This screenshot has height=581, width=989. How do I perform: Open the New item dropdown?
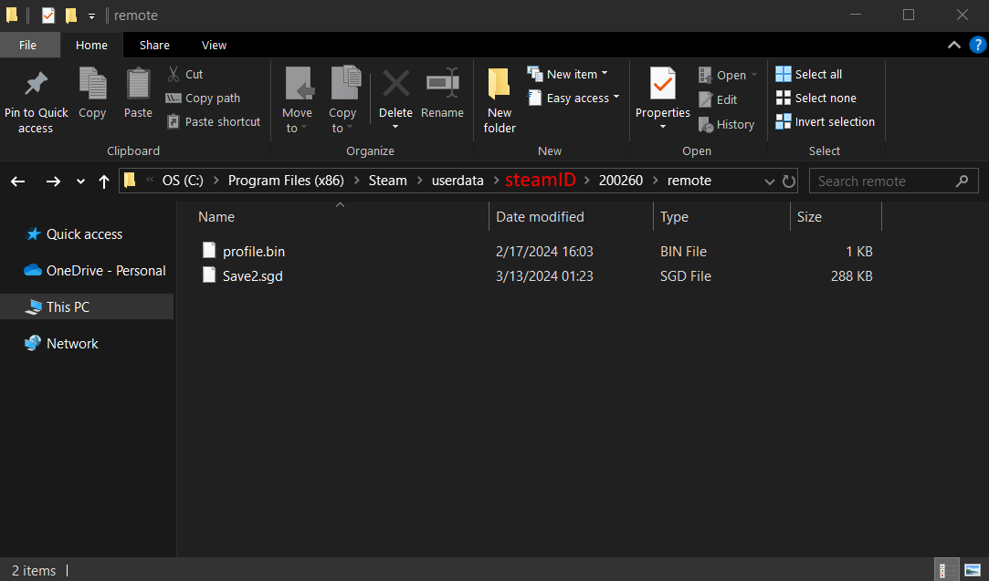568,75
